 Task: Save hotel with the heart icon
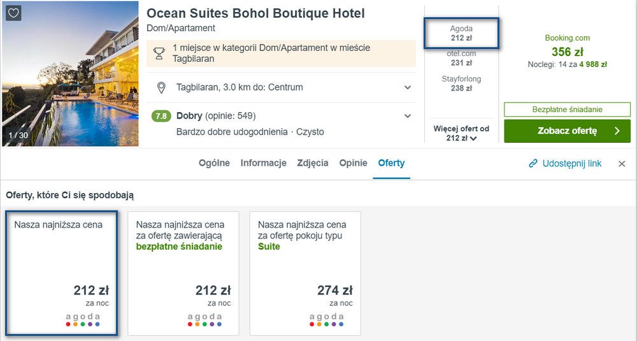pos(13,13)
